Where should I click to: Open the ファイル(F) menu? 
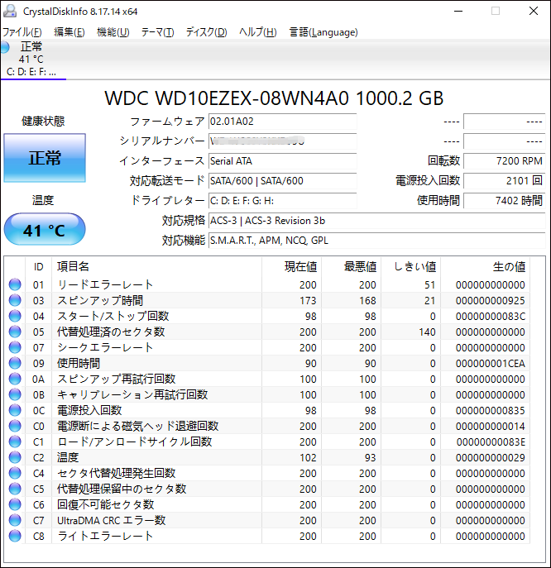tap(22, 32)
